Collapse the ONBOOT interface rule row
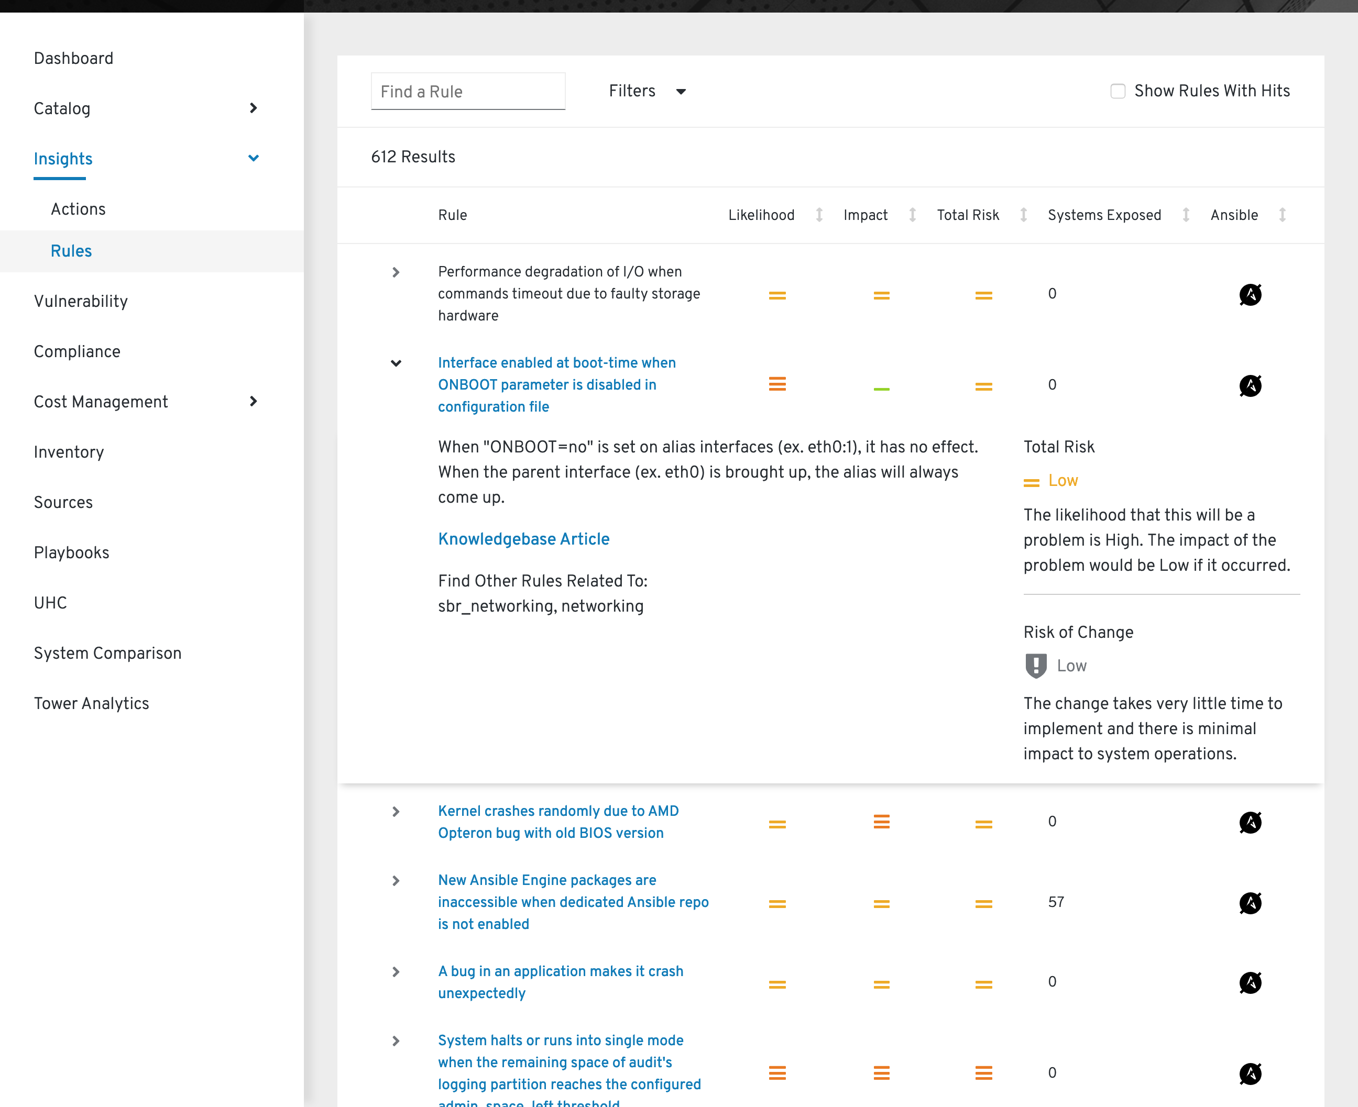 (x=396, y=363)
